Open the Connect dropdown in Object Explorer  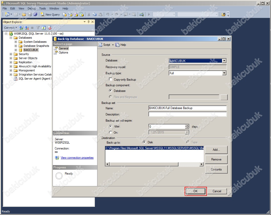pyautogui.click(x=11, y=28)
